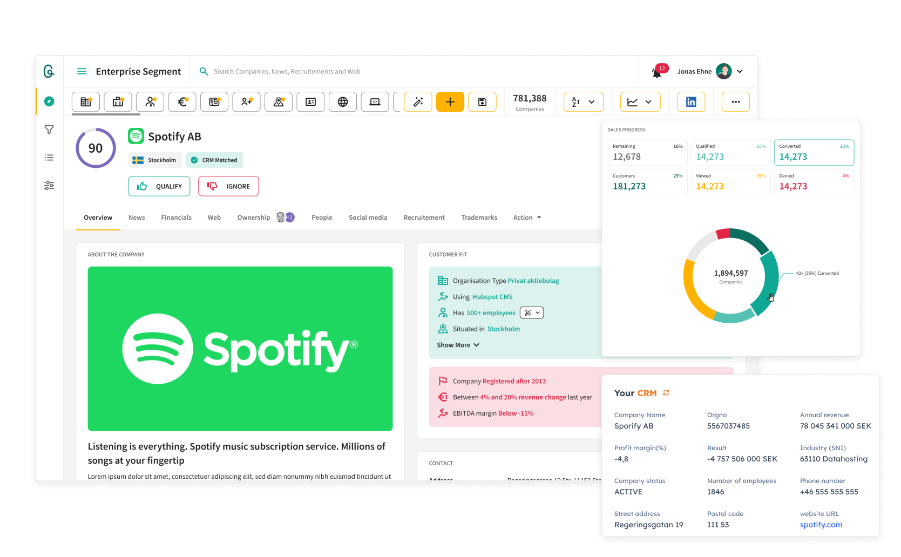Select the Customers 181,273 card
The height and width of the screenshot is (557, 901).
pyautogui.click(x=648, y=182)
